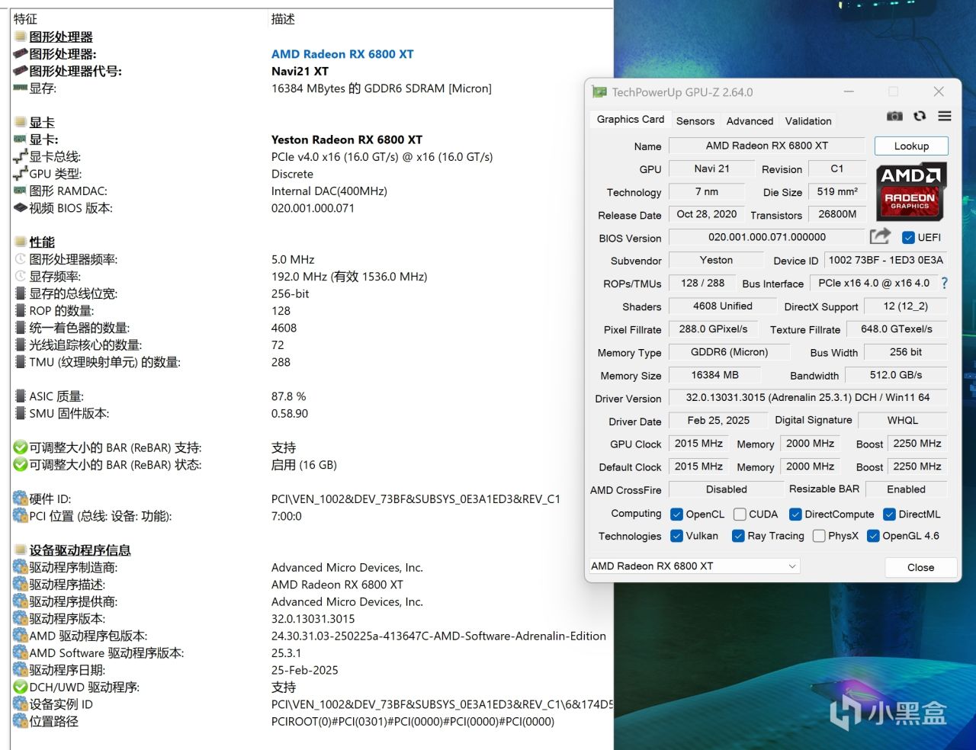This screenshot has height=750, width=976.
Task: Click the folder icon beside 设备驱动程序信息 heading
Action: coord(21,550)
